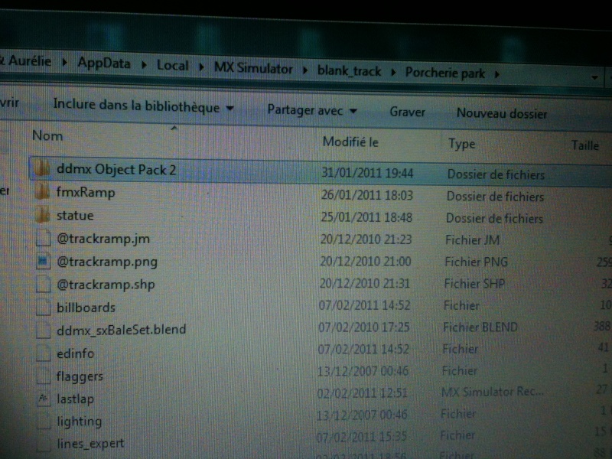Select the edinfo file icon

[x=44, y=353]
